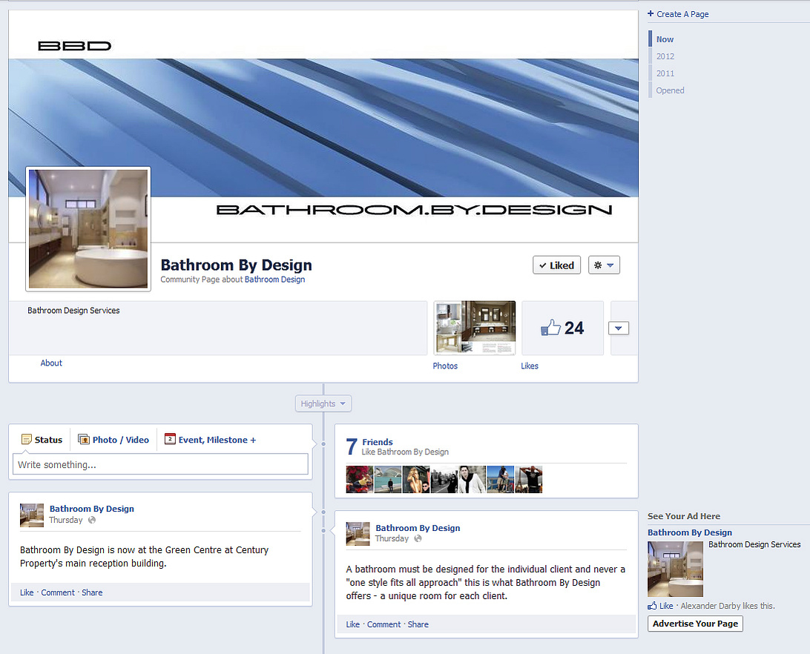Click the 'Bathroom Design Services' about text

point(73,311)
